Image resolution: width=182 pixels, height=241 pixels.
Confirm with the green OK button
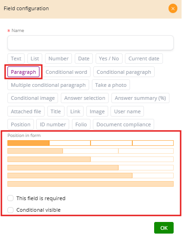pos(164,228)
